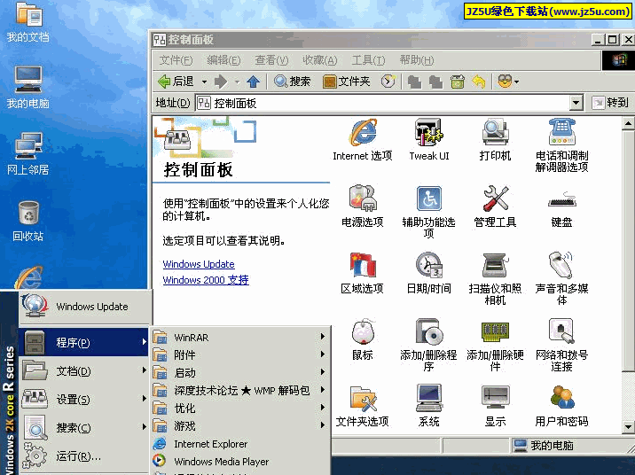Viewport: 635px width, 475px height.
Task: Expand the address bar dropdown arrow
Action: 576,103
